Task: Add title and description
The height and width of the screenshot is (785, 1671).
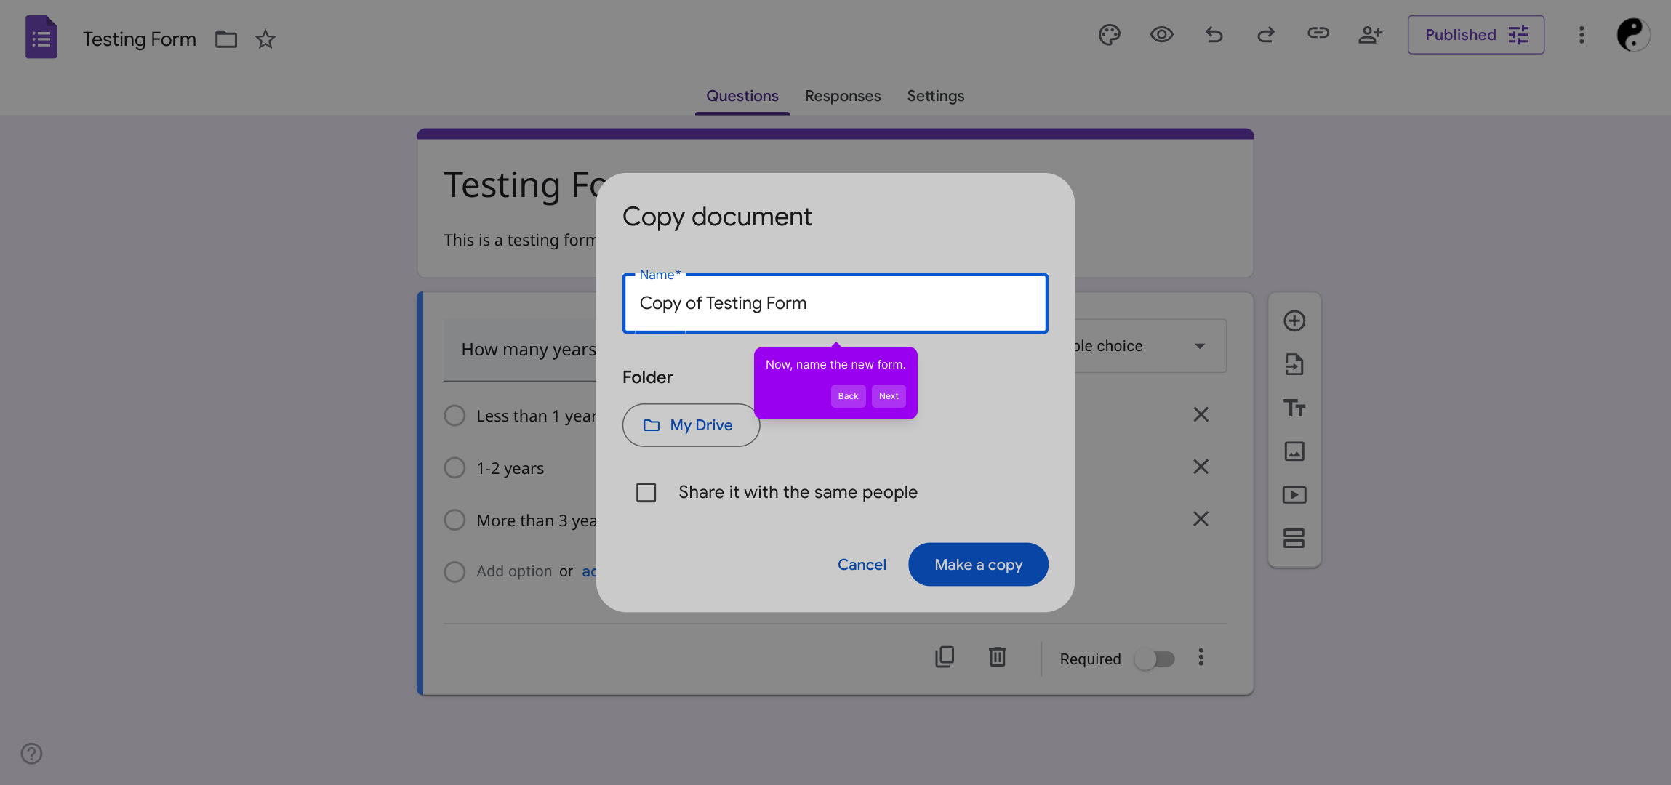Action: (x=1294, y=408)
